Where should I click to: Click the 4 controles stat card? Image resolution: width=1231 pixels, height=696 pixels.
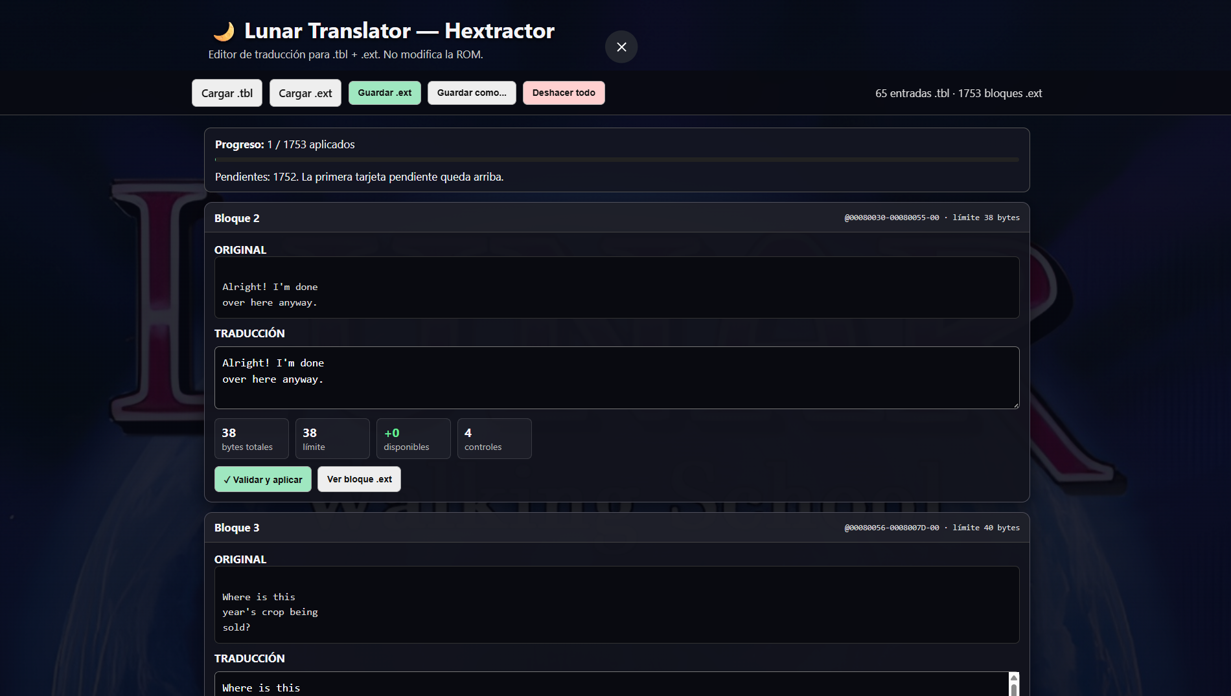tap(494, 438)
